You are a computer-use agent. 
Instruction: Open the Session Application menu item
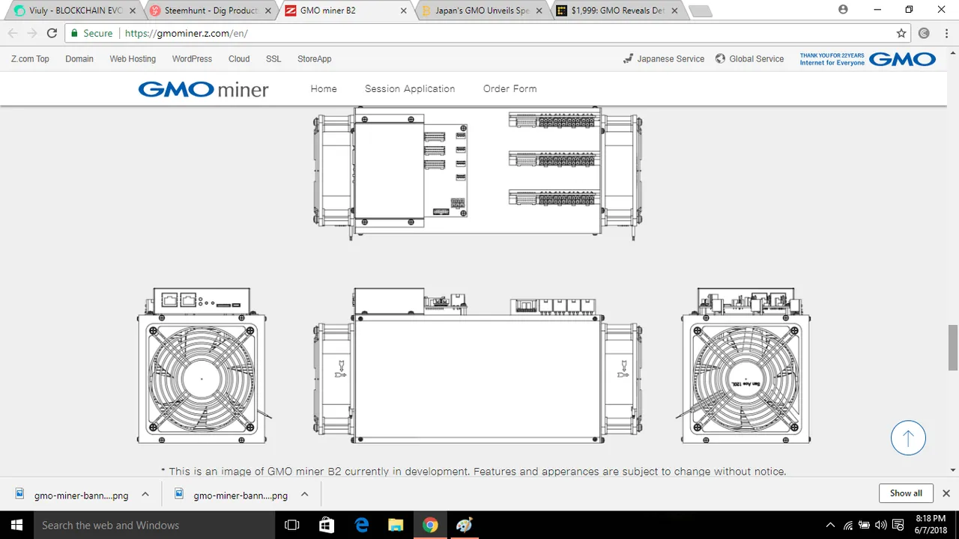410,88
